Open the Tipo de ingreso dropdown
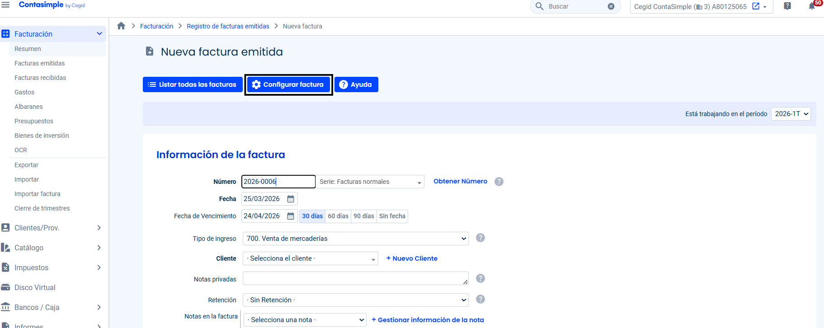The image size is (824, 328). [355, 239]
